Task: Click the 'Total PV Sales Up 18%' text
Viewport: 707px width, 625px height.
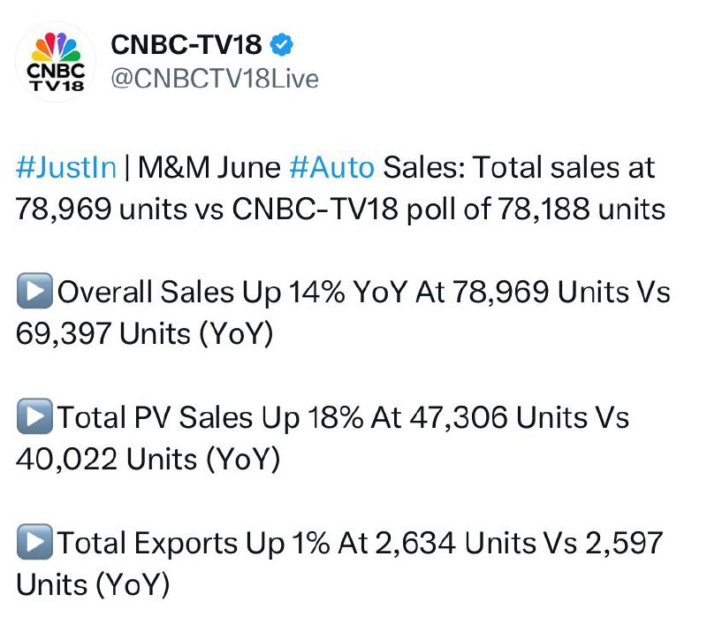Action: (210, 417)
